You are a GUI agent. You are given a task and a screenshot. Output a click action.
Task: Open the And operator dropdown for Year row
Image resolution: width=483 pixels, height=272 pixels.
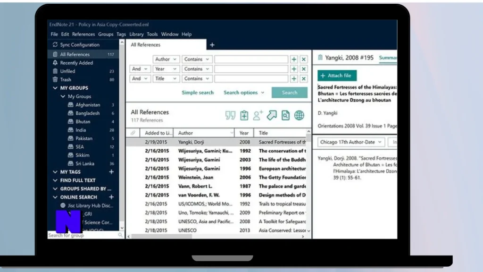[x=140, y=69]
